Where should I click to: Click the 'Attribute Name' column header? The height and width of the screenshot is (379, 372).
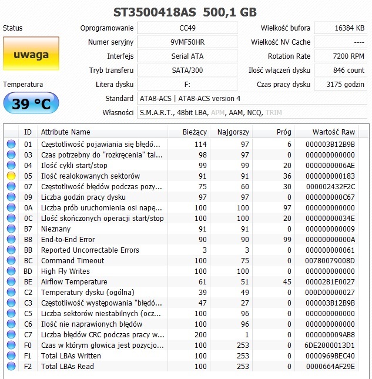click(x=65, y=132)
